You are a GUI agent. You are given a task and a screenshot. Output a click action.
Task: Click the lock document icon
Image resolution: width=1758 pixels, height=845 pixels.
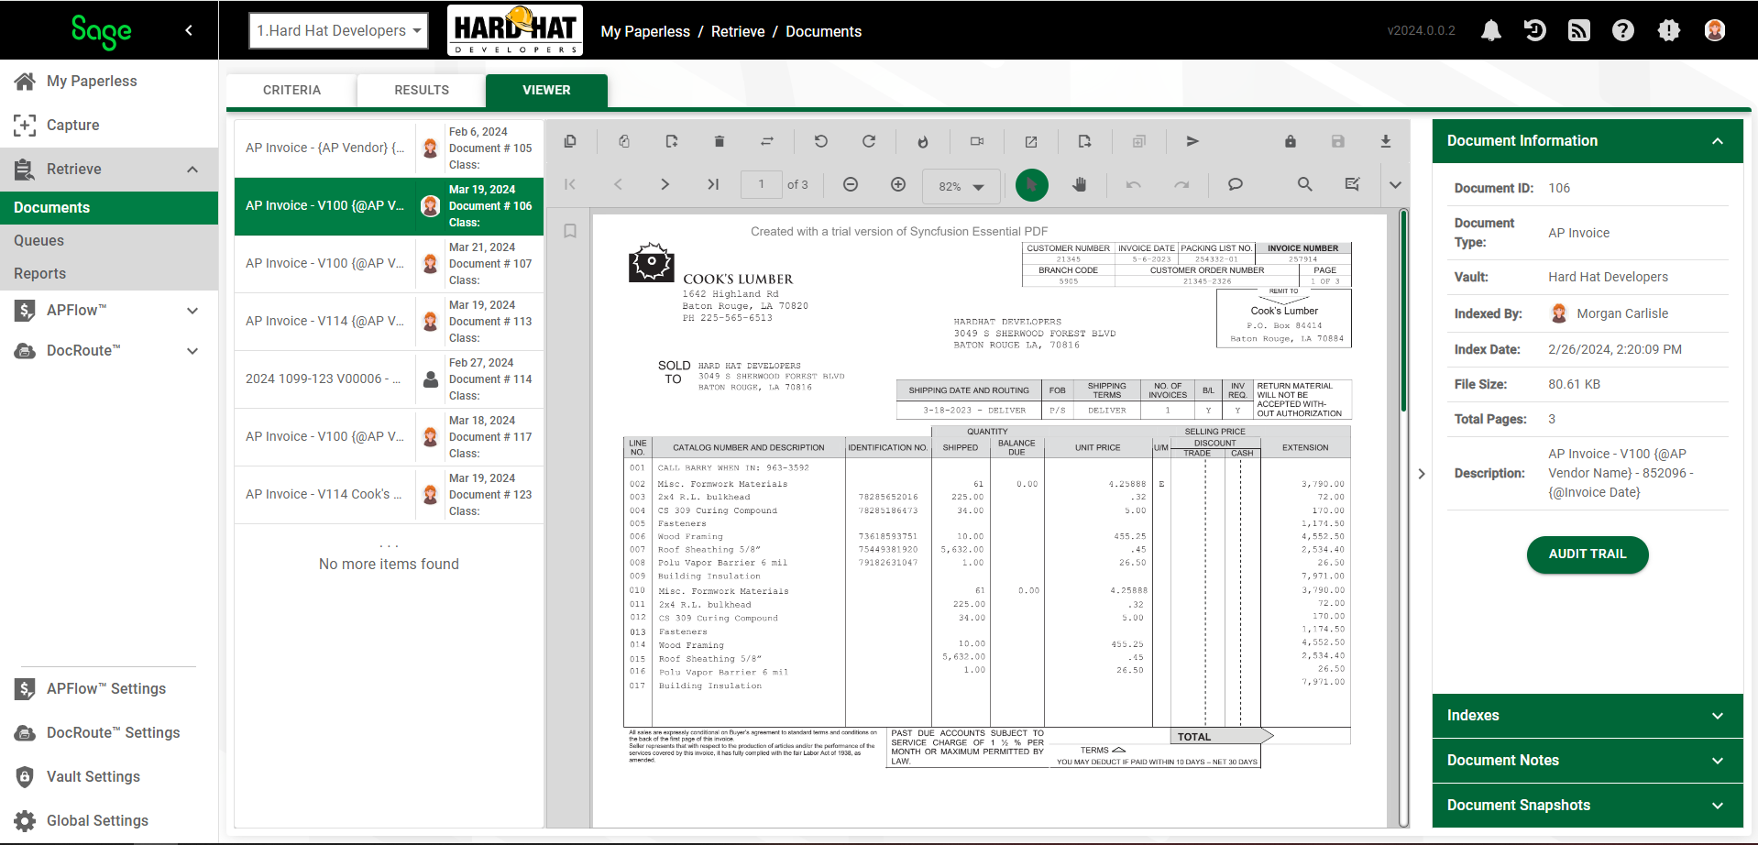[1291, 141]
